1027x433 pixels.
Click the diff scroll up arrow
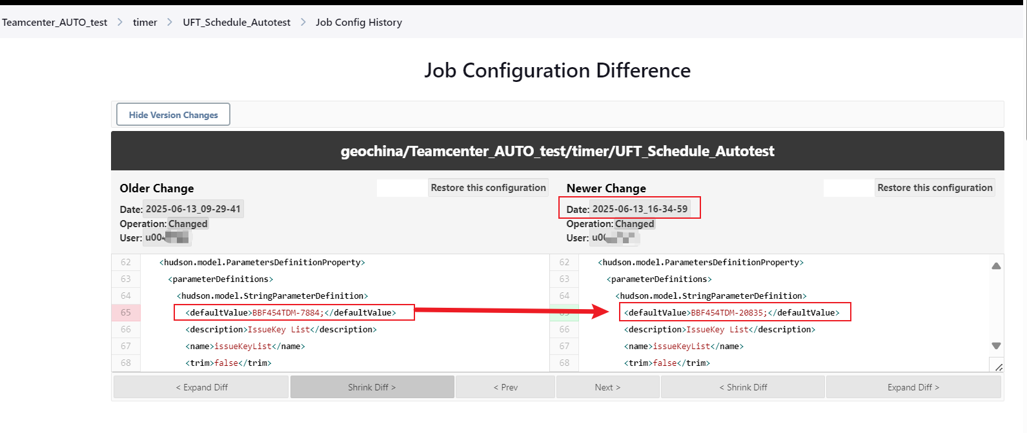point(996,266)
